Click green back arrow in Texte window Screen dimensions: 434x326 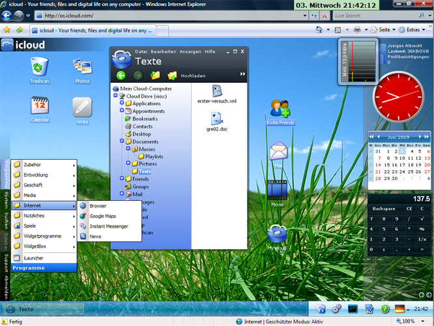[x=121, y=76]
